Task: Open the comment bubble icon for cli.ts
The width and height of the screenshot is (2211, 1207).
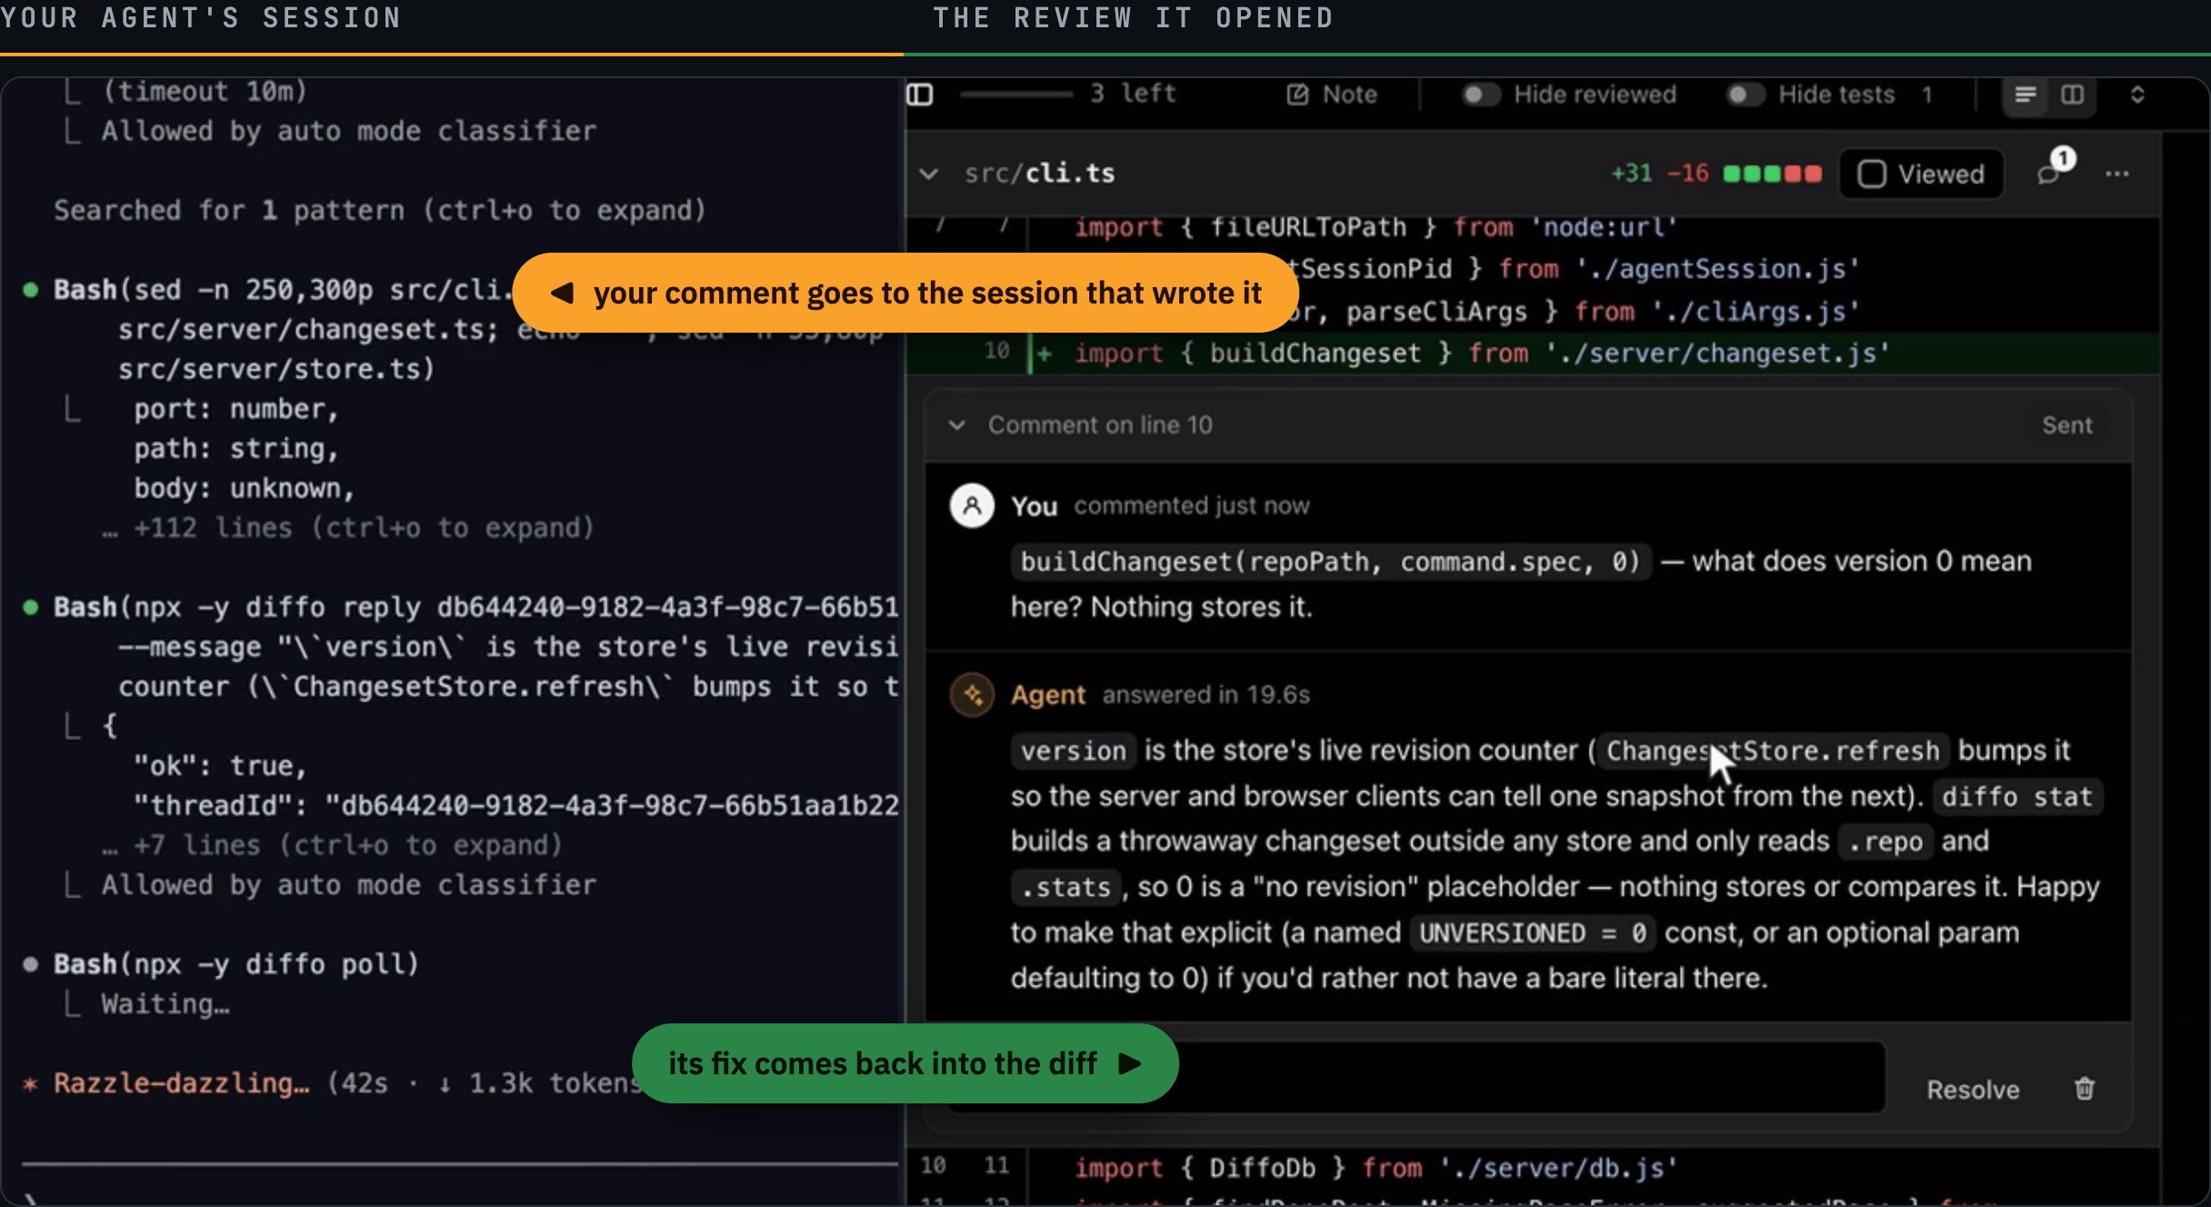Action: [x=2050, y=173]
